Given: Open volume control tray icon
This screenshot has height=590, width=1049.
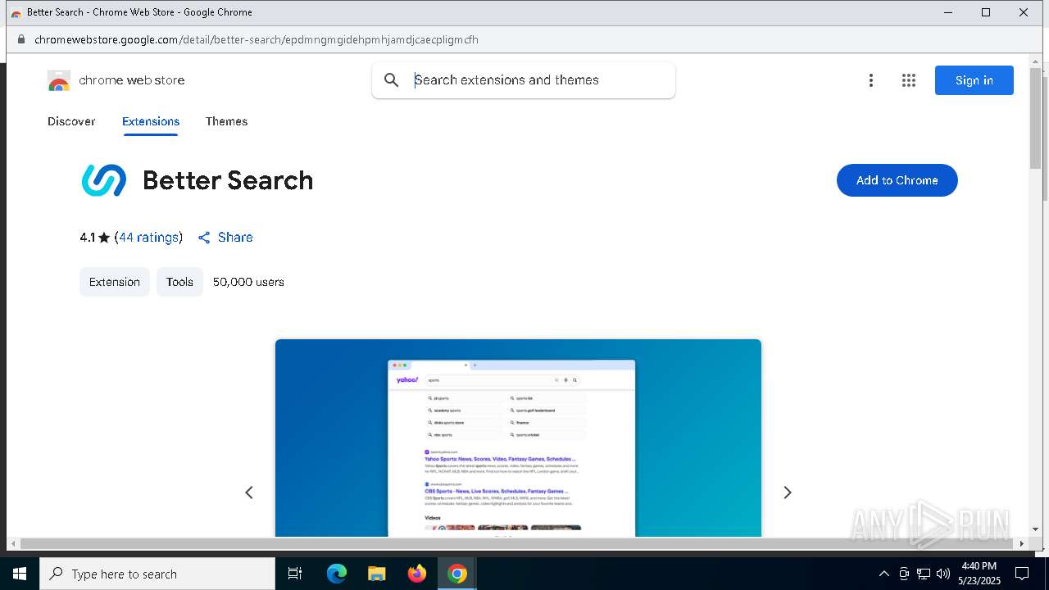Looking at the screenshot, I should click(943, 574).
